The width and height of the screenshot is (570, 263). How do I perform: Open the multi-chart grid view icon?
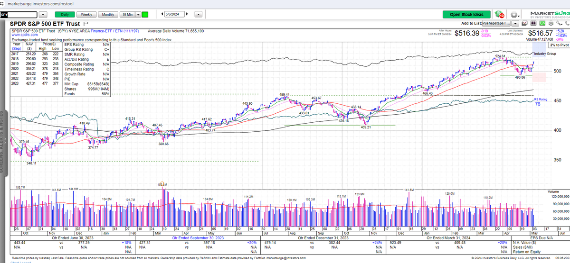click(533, 23)
